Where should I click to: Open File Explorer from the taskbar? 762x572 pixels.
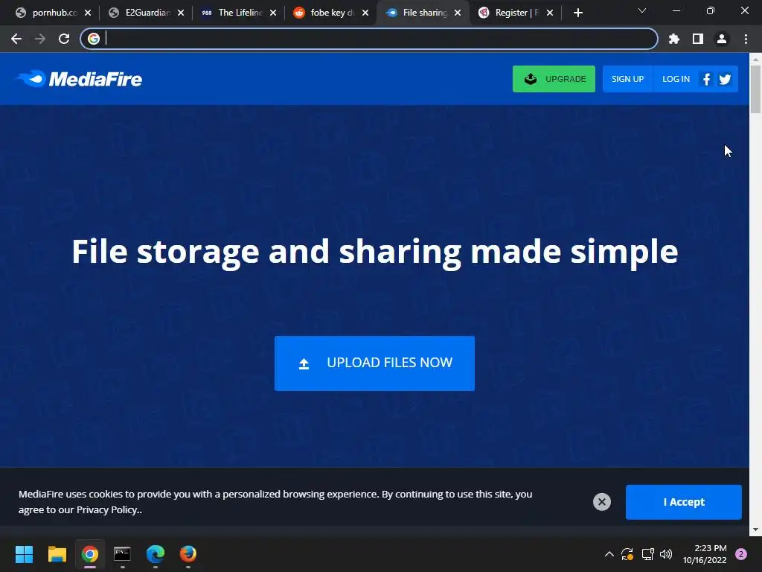57,554
